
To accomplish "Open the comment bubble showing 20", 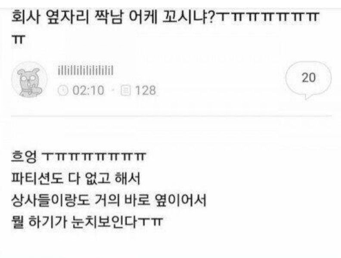I will coord(308,79).
